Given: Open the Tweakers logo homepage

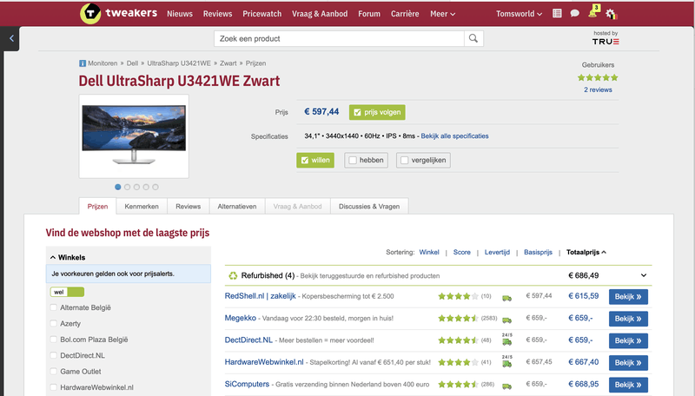Looking at the screenshot, I should [x=118, y=13].
